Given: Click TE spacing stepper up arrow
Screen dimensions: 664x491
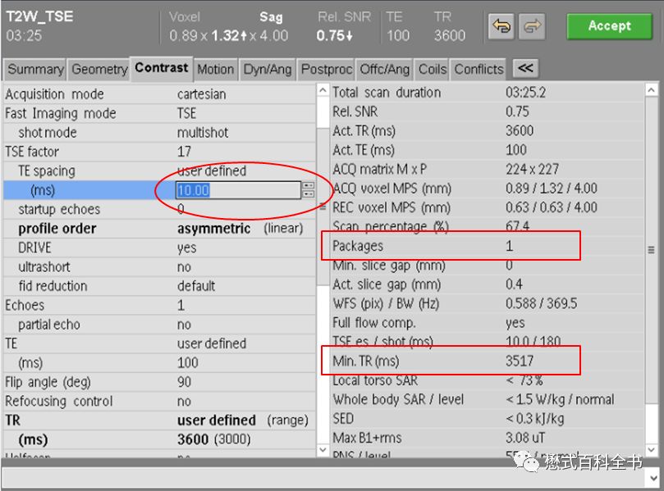Looking at the screenshot, I should click(309, 185).
